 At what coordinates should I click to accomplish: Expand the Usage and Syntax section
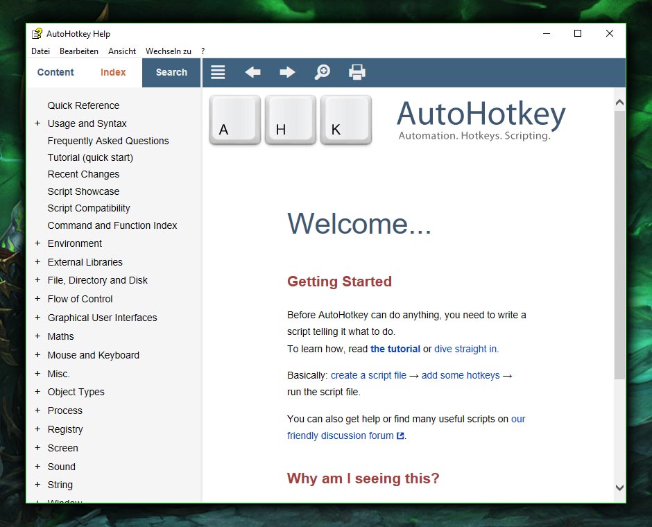tap(37, 123)
